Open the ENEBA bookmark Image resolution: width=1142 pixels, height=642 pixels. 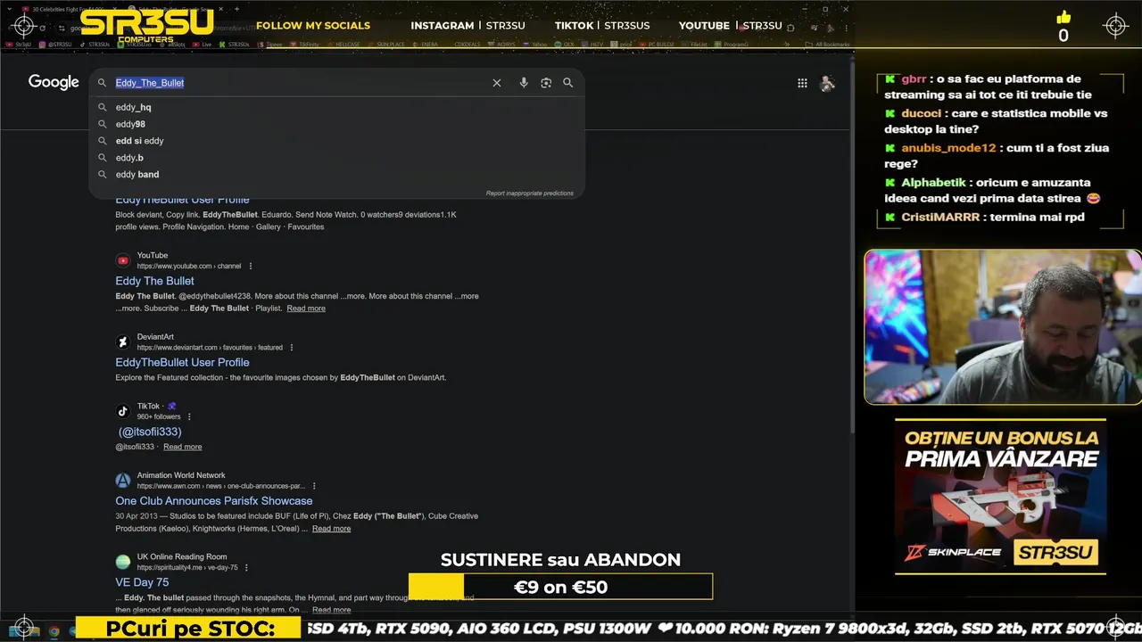coord(426,44)
